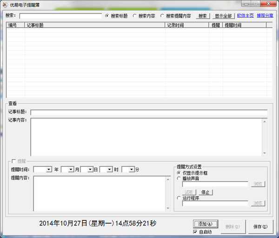Focus the program path field
279x238 pixels.
point(215,203)
